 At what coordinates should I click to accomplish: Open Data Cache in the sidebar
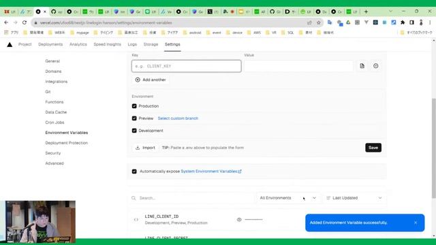tap(56, 112)
